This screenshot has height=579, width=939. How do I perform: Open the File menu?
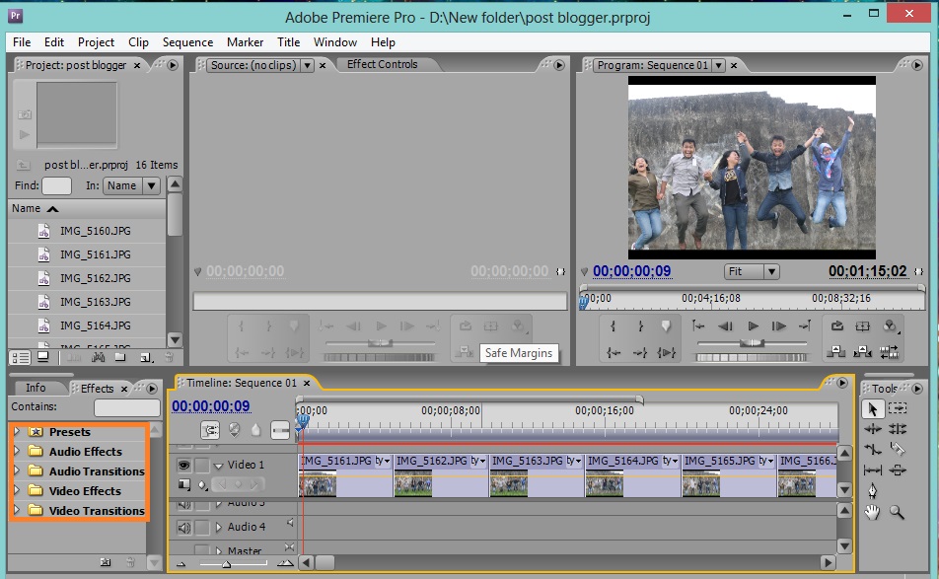pyautogui.click(x=22, y=41)
